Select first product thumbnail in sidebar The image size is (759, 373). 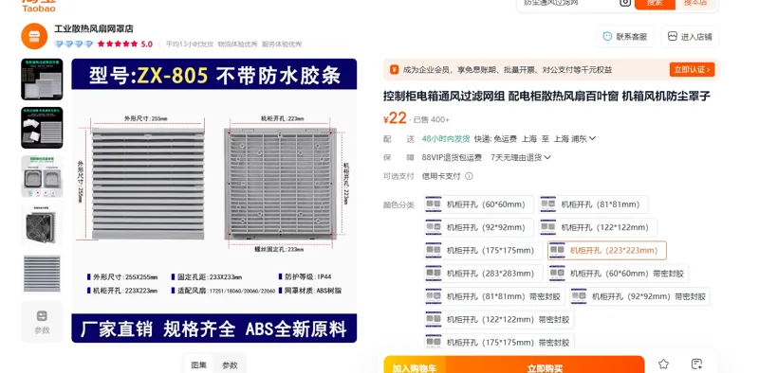(x=42, y=80)
